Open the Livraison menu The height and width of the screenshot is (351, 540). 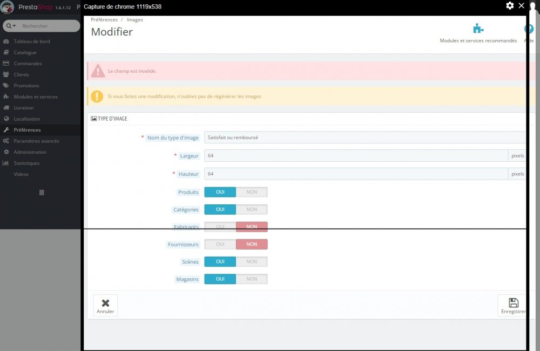23,108
